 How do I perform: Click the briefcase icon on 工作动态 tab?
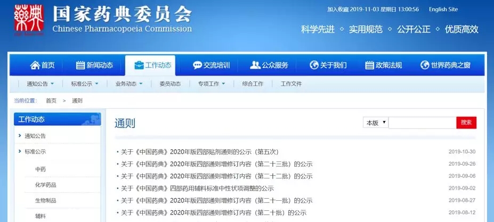(139, 65)
